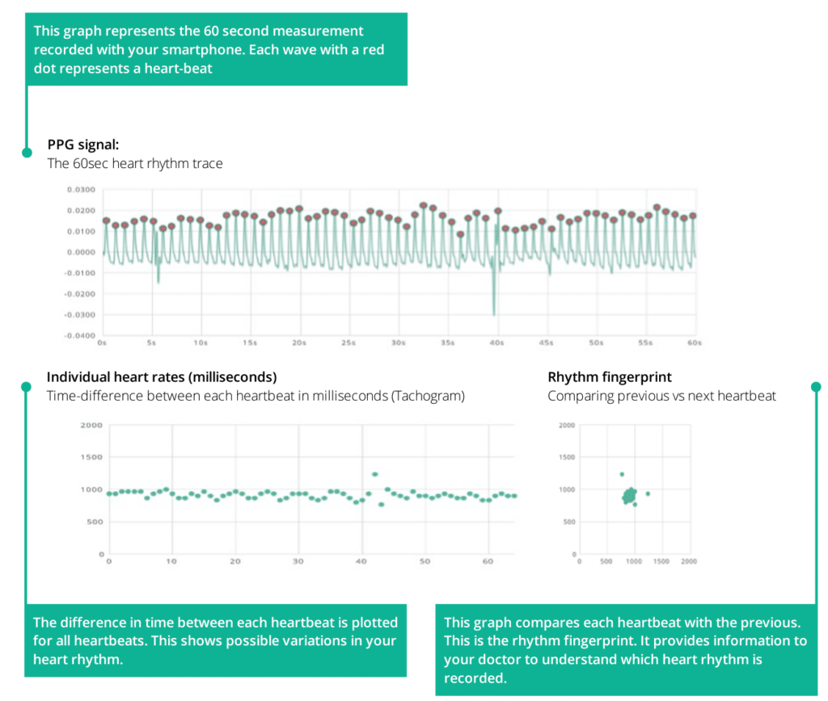828x701 pixels.
Task: Select the top callout about 60 second measurement
Action: coord(217,48)
